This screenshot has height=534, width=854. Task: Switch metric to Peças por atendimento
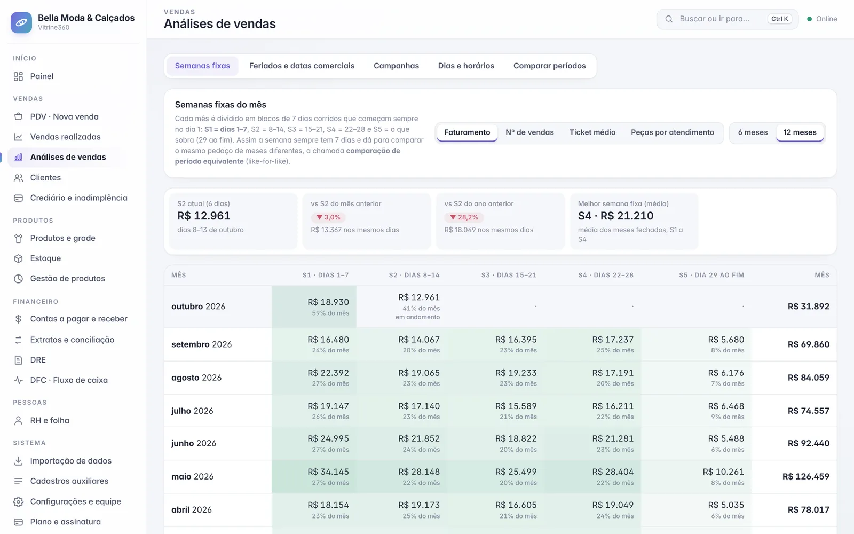[x=673, y=132]
